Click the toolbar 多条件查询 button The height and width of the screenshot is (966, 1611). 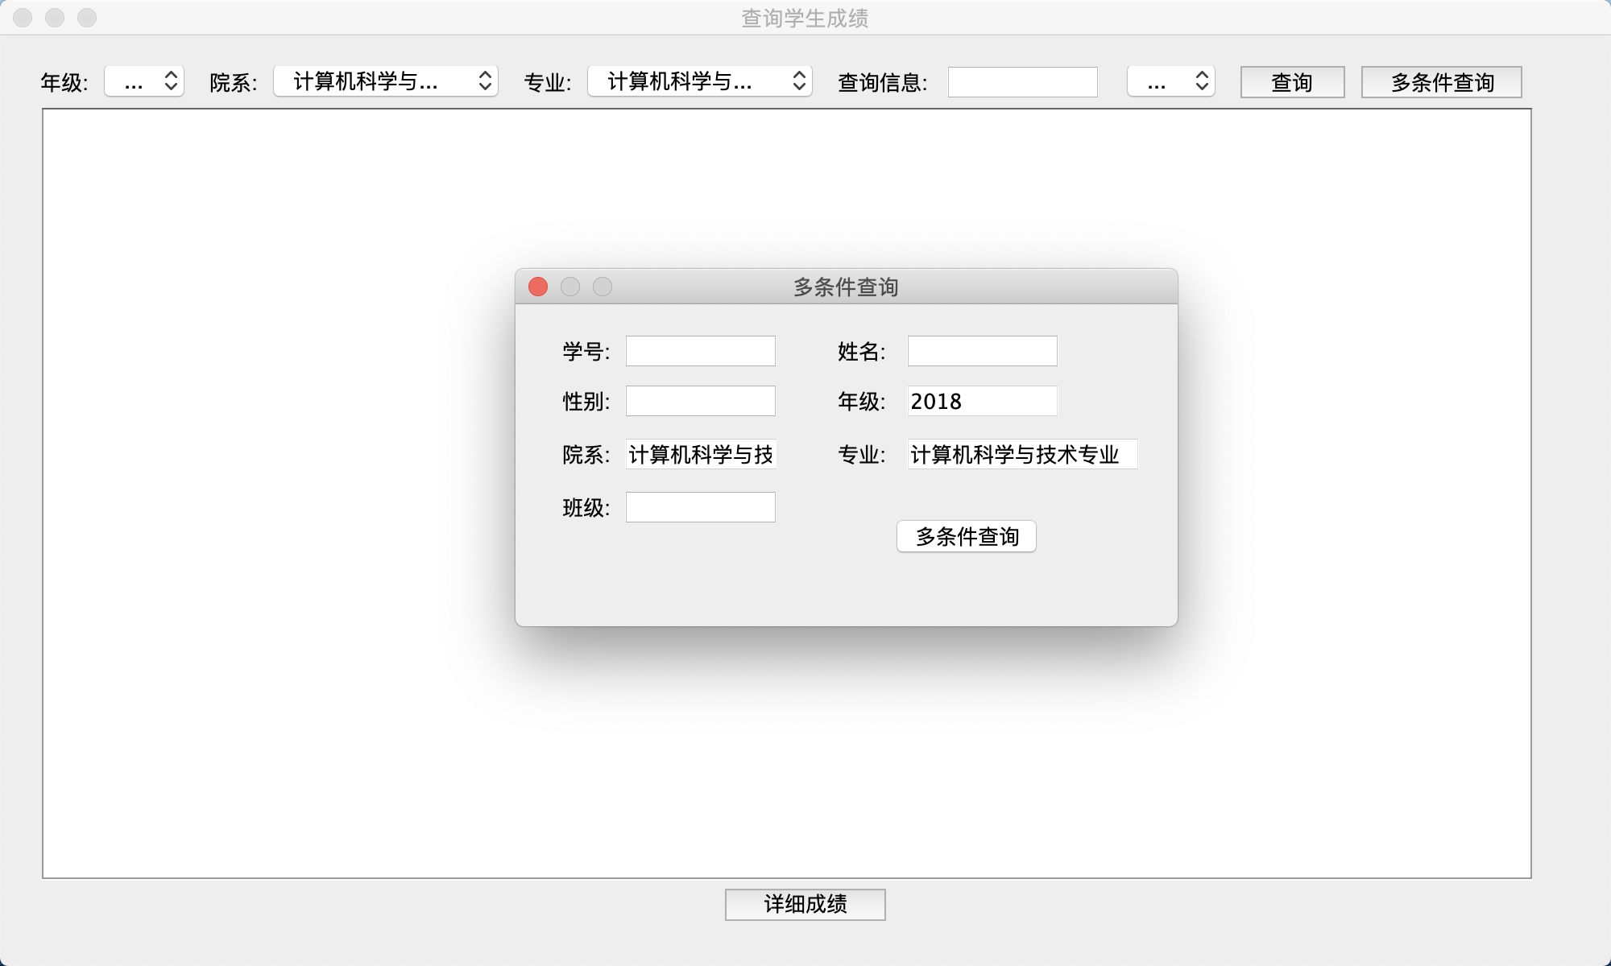(x=1441, y=81)
